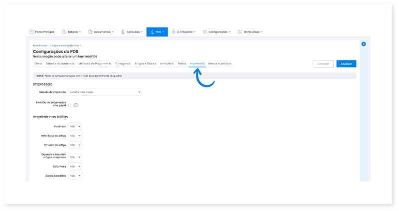
Task: Expand the Data/Hora dropdown
Action: [x=74, y=166]
